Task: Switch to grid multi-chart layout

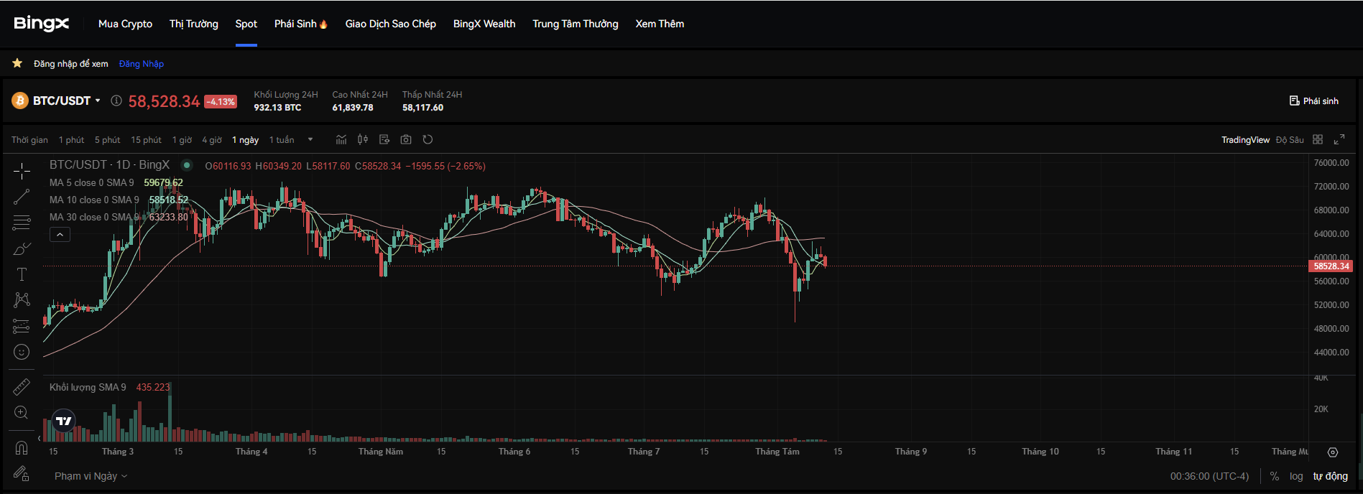Action: (x=1318, y=139)
